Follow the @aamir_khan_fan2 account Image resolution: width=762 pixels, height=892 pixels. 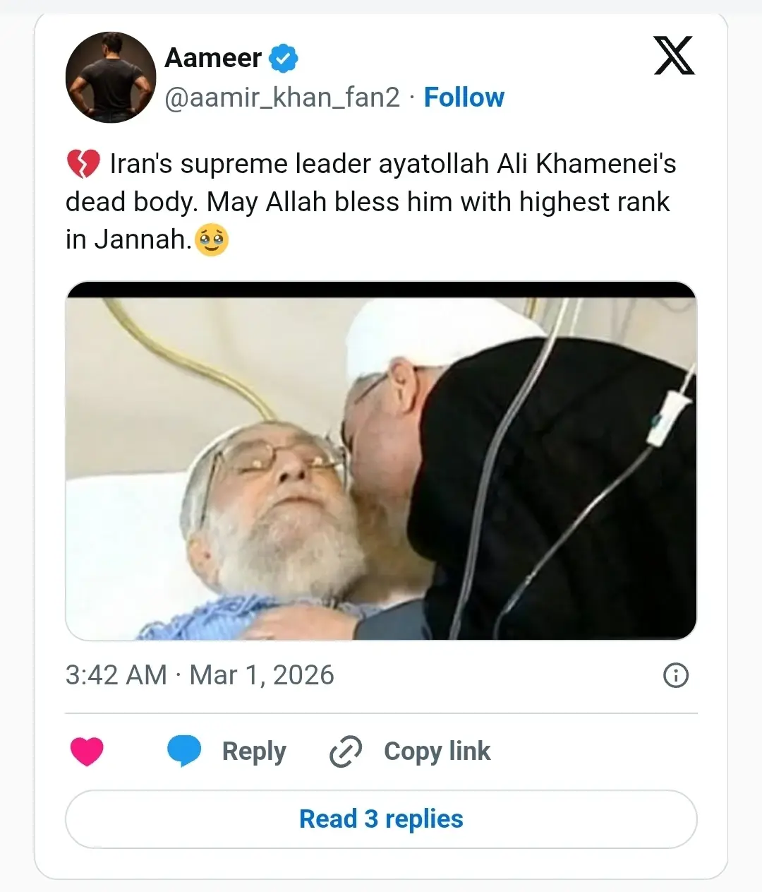point(464,97)
